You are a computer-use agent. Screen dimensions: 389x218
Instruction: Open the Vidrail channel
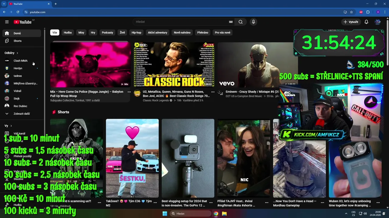coord(22,91)
